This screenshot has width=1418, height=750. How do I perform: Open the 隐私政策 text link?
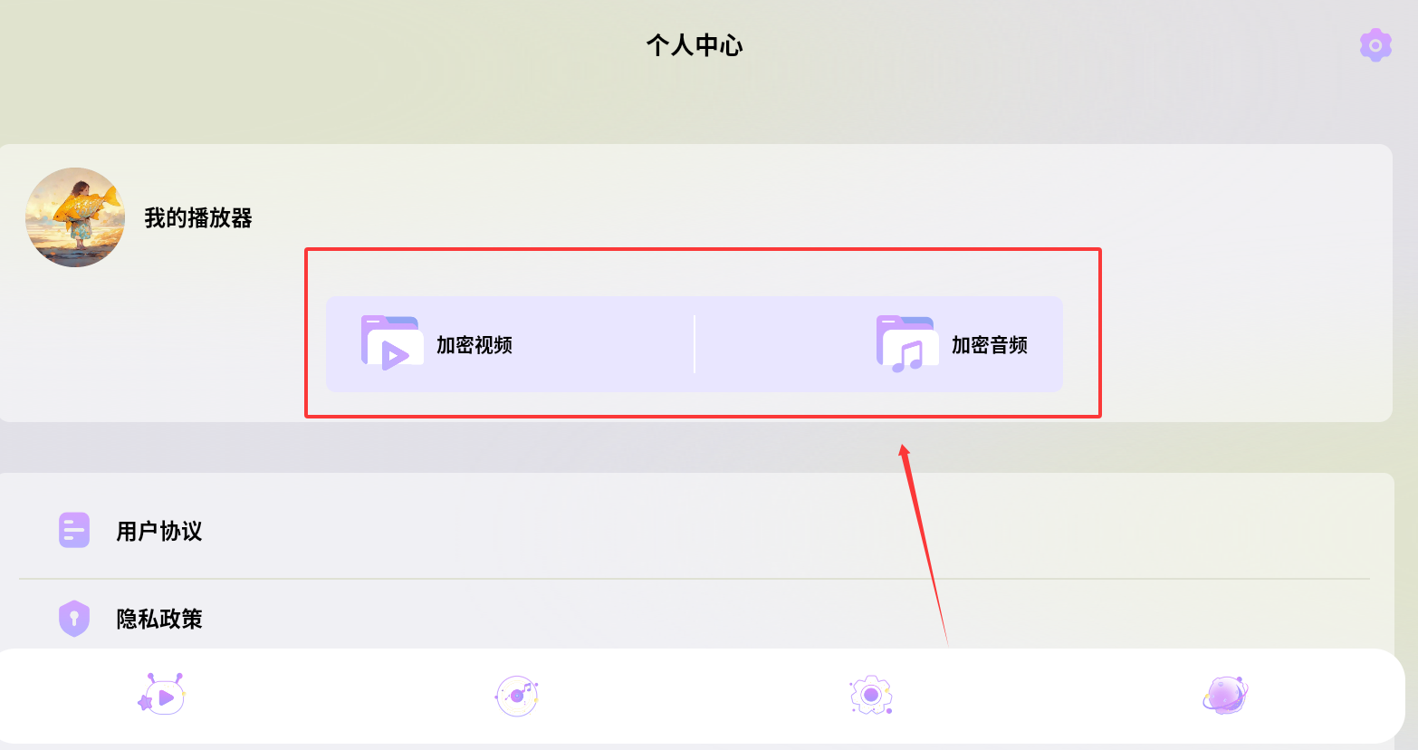[159, 619]
